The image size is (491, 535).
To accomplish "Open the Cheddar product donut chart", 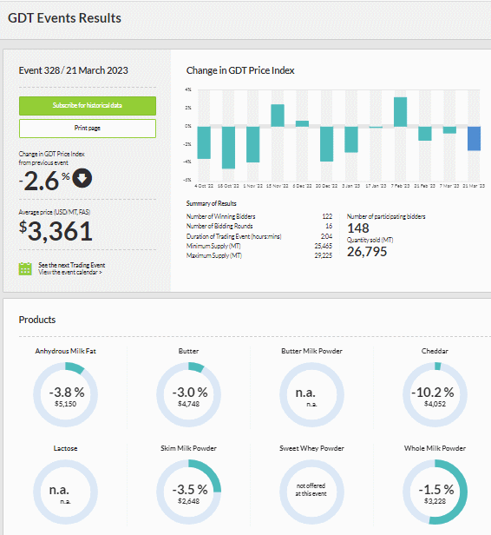I will pyautogui.click(x=435, y=395).
